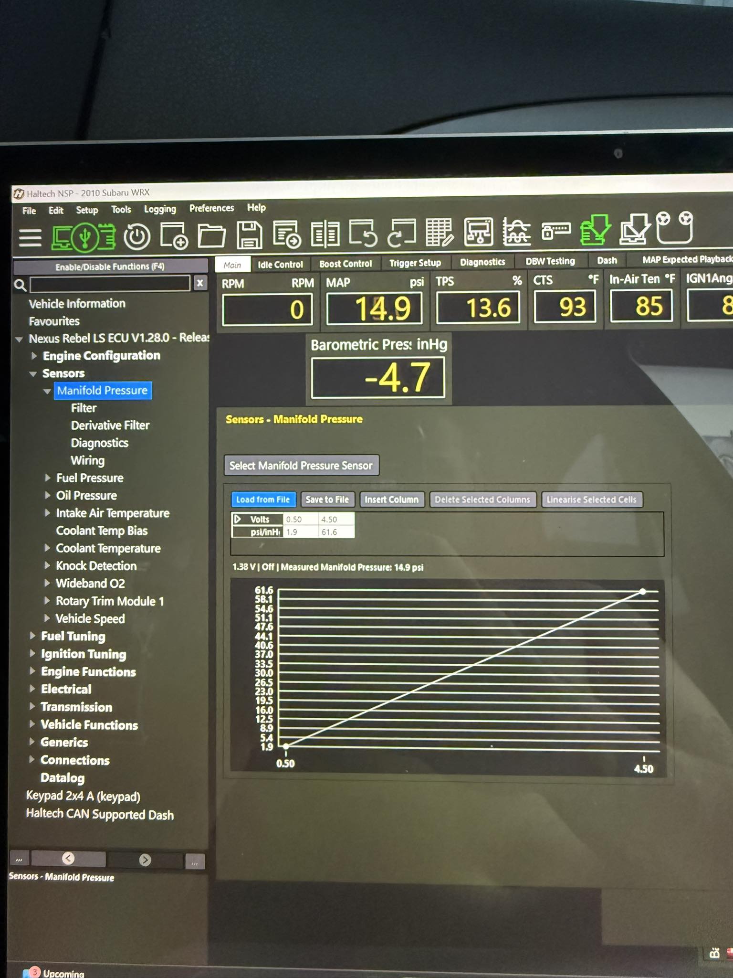Collapse the Sensors tree node

tap(33, 374)
